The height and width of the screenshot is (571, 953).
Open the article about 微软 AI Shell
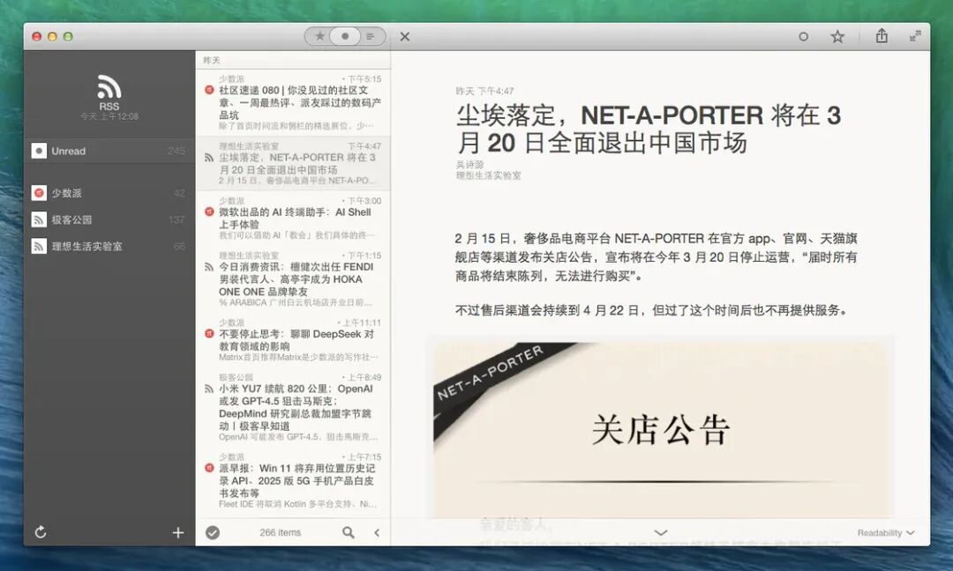[x=293, y=218]
